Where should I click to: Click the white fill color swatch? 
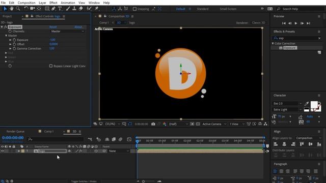click(314, 105)
